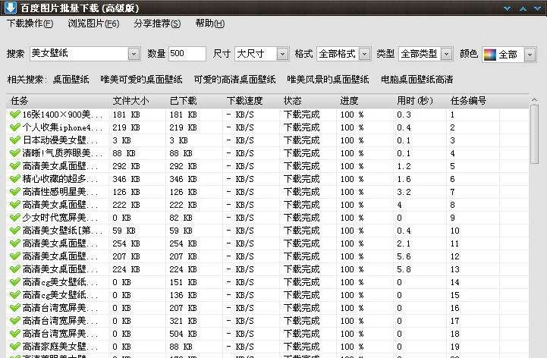Click green check icon for 少女时代宽屏美 task
The image size is (547, 358).
pos(14,218)
